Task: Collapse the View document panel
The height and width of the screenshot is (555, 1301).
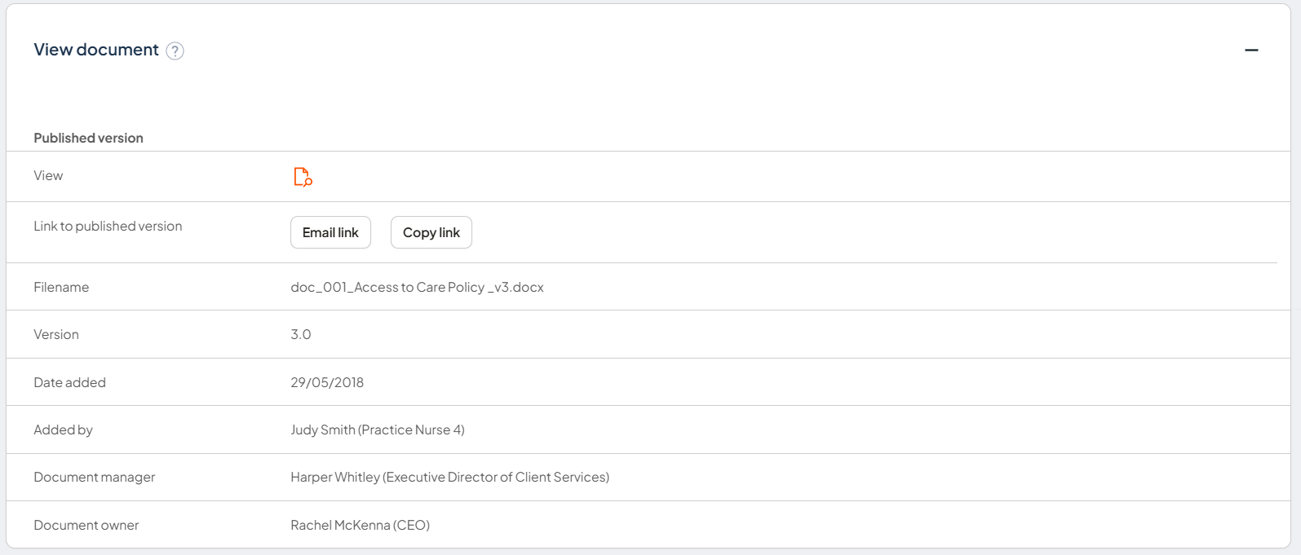Action: pos(1251,51)
